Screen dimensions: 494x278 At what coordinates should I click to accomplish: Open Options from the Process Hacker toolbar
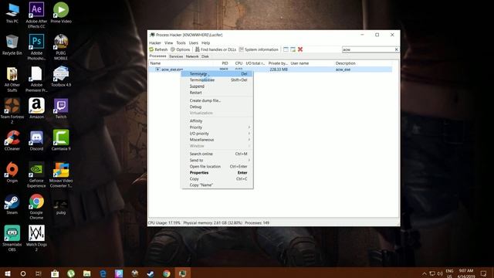click(180, 49)
